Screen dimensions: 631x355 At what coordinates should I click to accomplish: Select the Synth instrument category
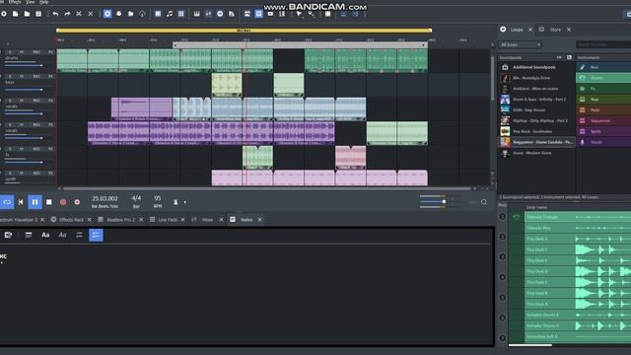603,131
